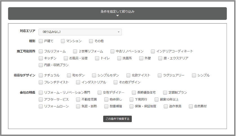Select the 中古リノベーション checkbox
The height and width of the screenshot is (136, 237).
(113, 51)
